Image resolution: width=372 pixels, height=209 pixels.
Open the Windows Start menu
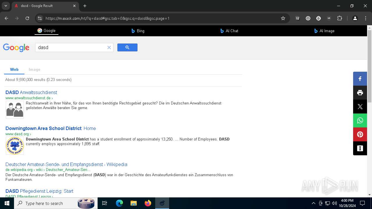(x=7, y=203)
